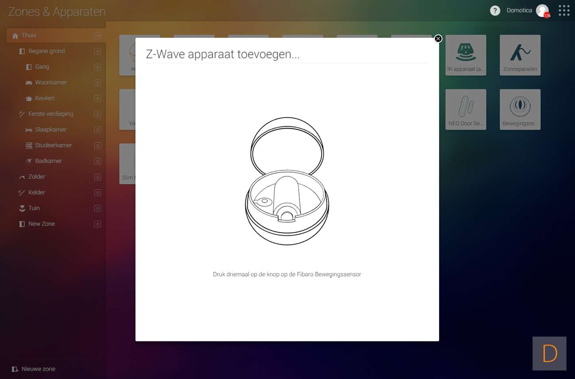Click the Begane grond floor icon
This screenshot has height=379, width=575.
(22, 51)
